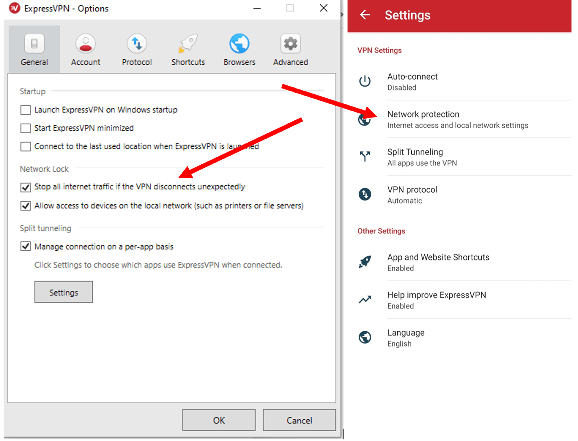The image size is (578, 441).
Task: Tap the back arrow in Settings header
Action: [365, 15]
